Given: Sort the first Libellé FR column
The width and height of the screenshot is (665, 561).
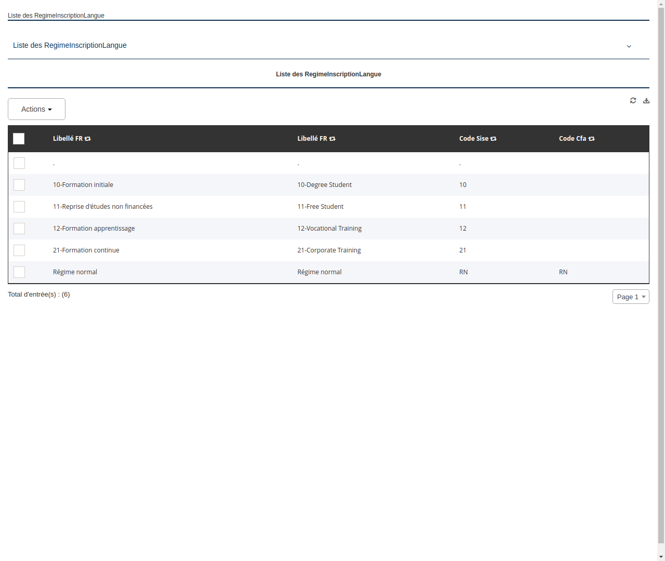Looking at the screenshot, I should point(87,138).
